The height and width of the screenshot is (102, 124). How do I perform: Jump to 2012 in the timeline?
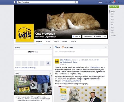(112, 22)
